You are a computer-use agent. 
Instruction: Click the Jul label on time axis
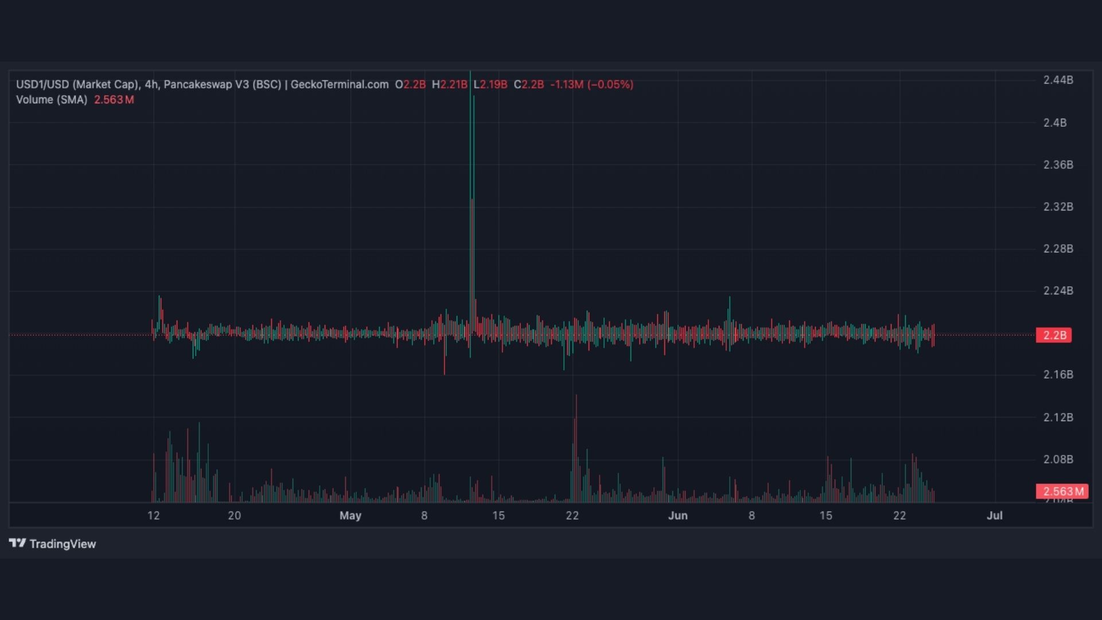pos(994,516)
